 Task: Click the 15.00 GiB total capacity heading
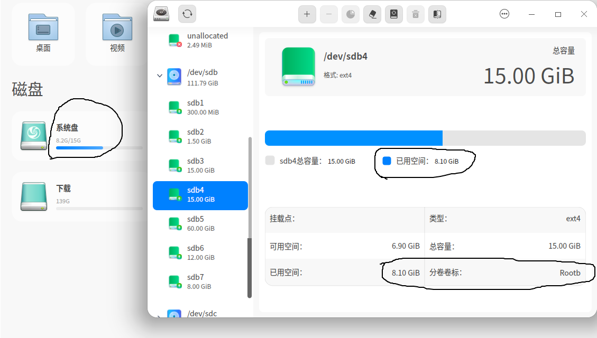pyautogui.click(x=529, y=76)
